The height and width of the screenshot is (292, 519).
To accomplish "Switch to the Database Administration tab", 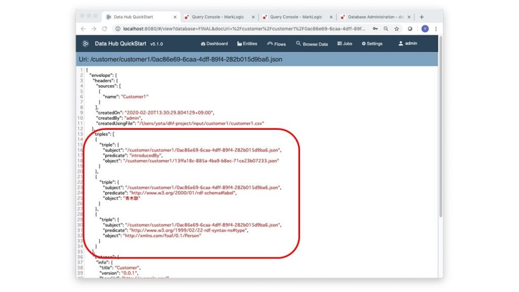I will pos(375,17).
